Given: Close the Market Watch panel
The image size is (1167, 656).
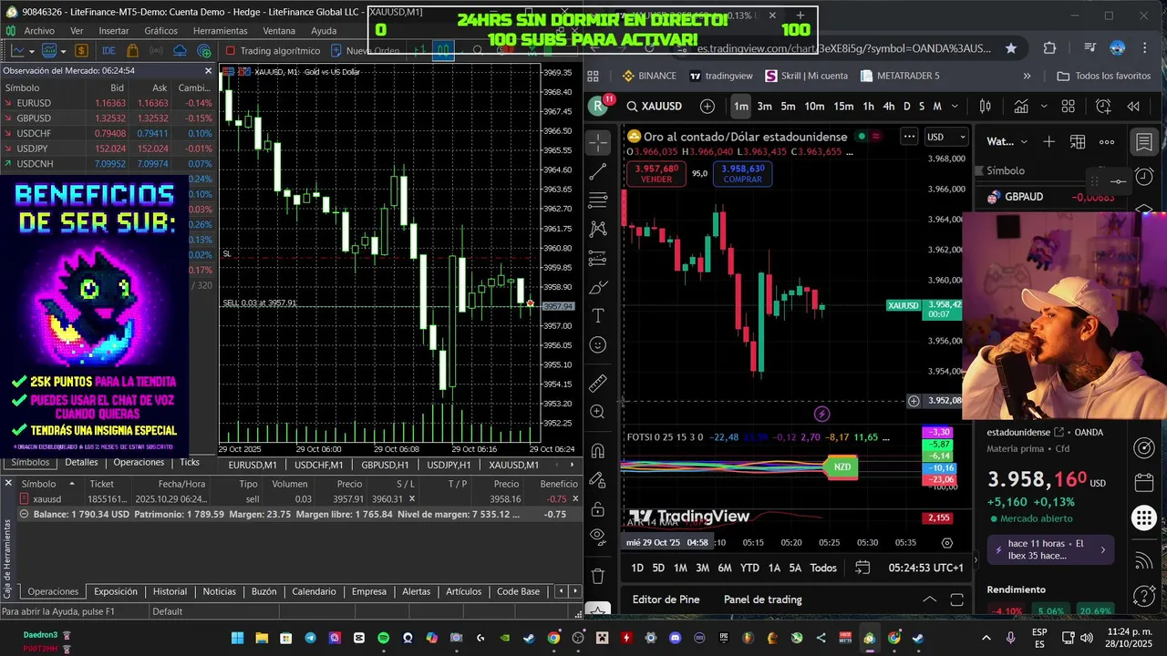Looking at the screenshot, I should 208,70.
